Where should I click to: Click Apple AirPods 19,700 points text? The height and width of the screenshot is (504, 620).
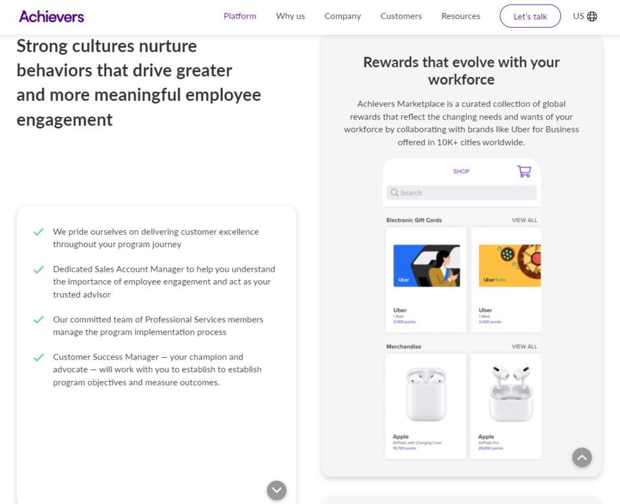coord(417,442)
